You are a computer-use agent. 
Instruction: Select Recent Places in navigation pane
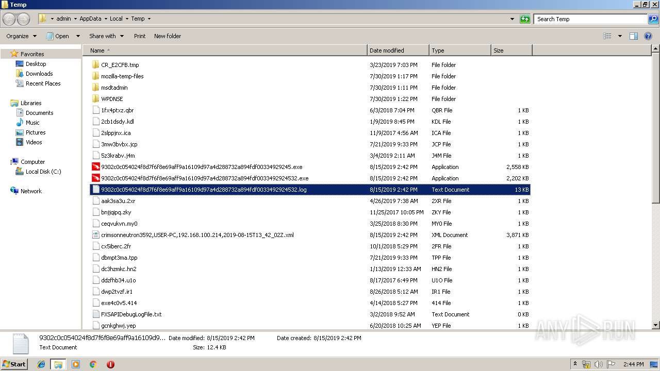[x=43, y=83]
